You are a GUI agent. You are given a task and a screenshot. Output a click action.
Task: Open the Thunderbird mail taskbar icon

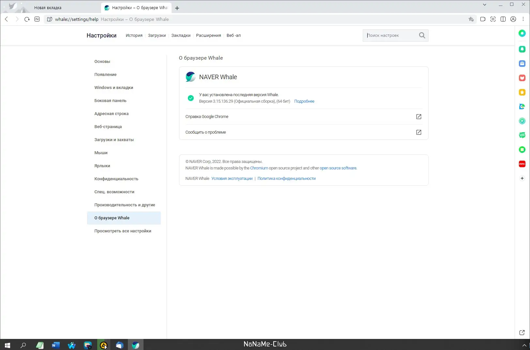tap(120, 345)
